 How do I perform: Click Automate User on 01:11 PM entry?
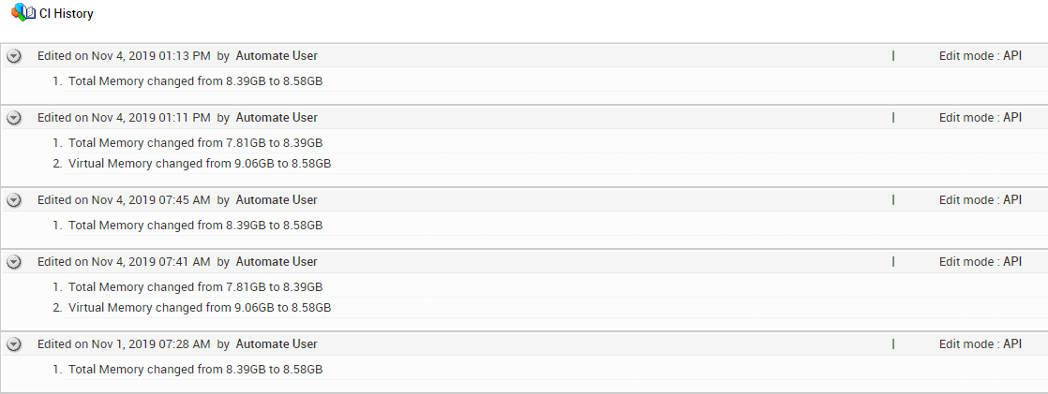[x=277, y=118]
